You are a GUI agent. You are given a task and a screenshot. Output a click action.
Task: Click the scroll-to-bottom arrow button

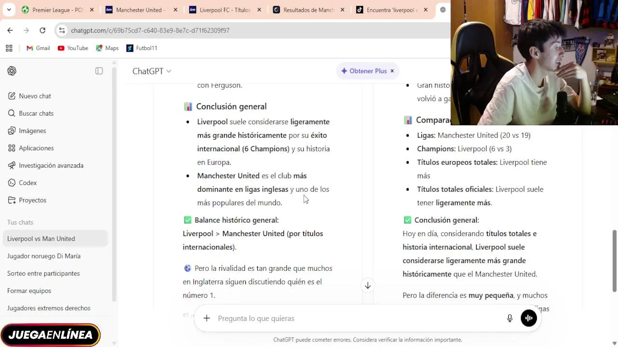pos(367,286)
